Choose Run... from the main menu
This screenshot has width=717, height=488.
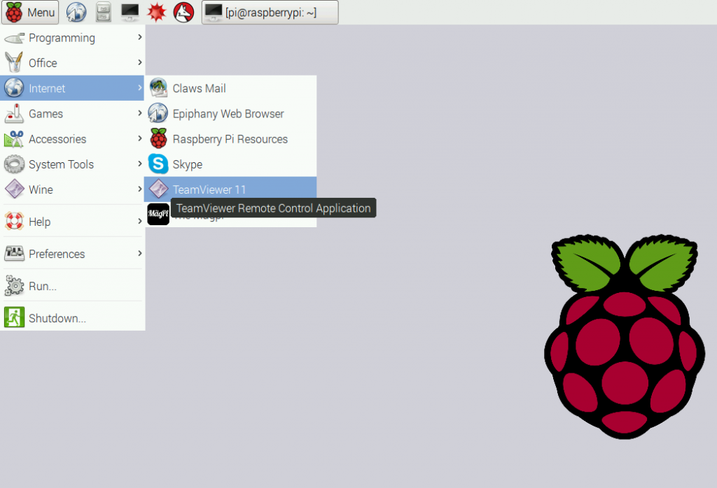72,286
